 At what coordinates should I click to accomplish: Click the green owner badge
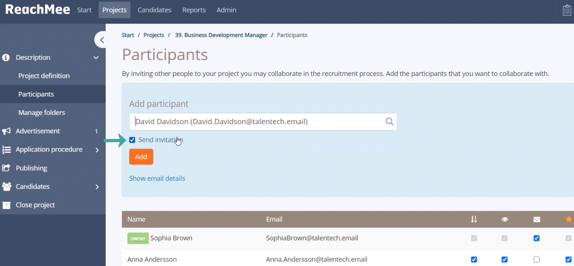point(138,238)
